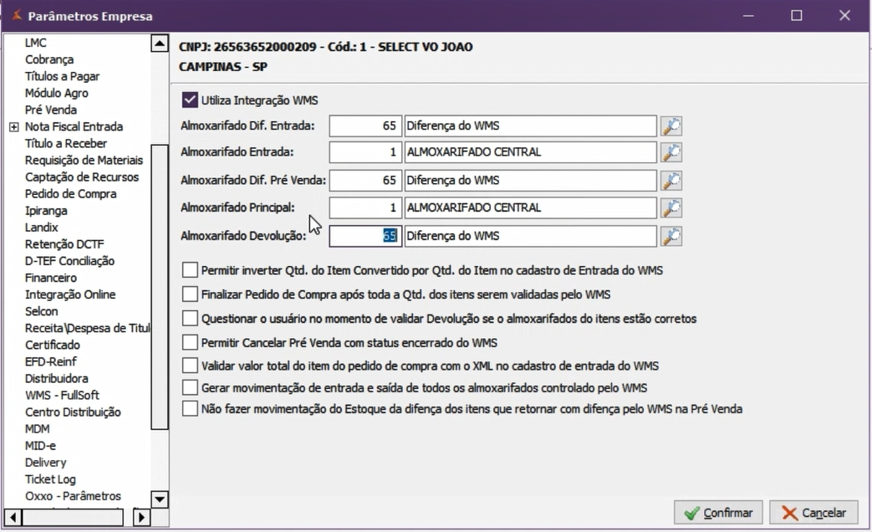Open lookup for Almoxarifado Dif. Pré Venda
872x532 pixels.
pyautogui.click(x=671, y=181)
